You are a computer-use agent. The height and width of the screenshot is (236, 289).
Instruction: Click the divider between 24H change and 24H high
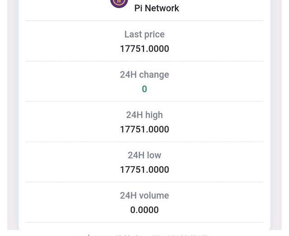(x=144, y=101)
